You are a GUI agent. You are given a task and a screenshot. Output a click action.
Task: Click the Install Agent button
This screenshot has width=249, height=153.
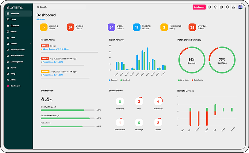click(199, 7)
